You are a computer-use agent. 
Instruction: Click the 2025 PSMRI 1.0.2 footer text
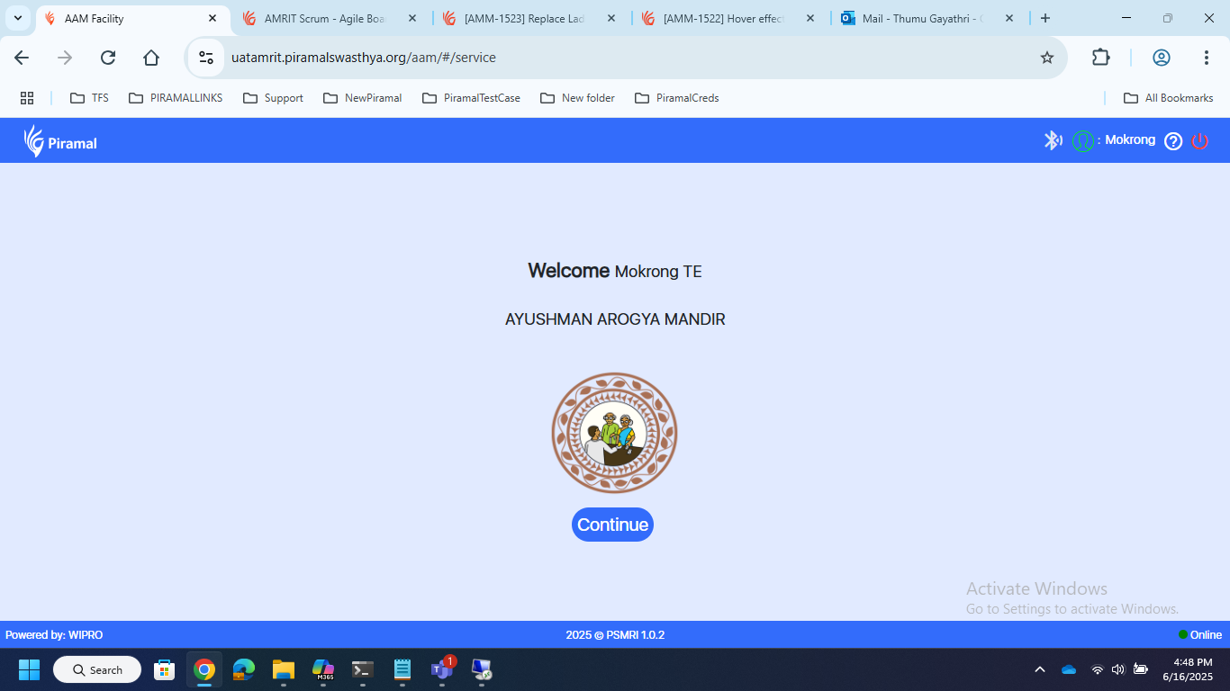click(x=615, y=635)
